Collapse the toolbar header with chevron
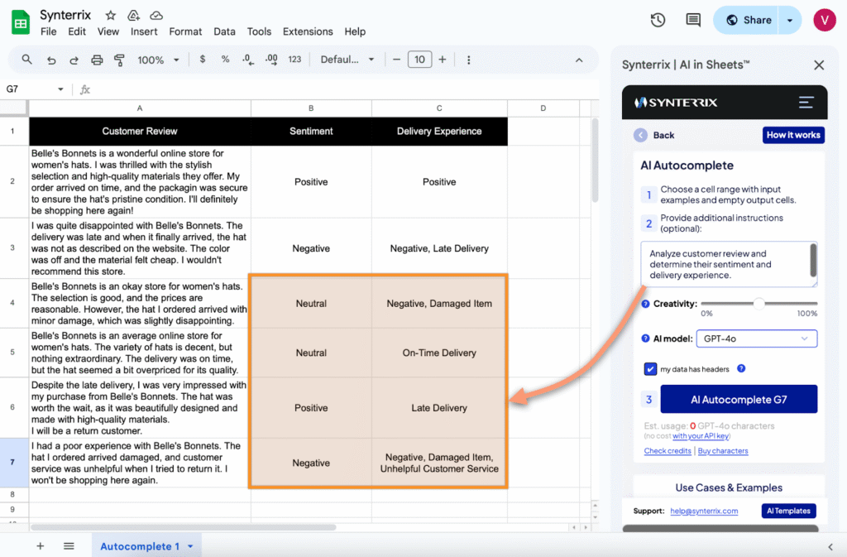The height and width of the screenshot is (557, 847). point(579,60)
